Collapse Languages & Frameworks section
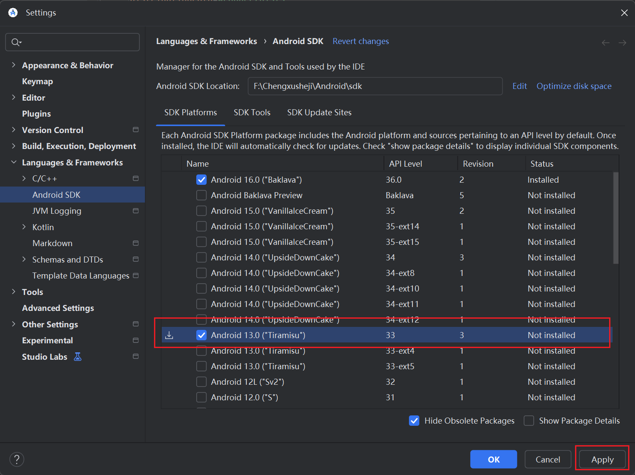This screenshot has width=635, height=475. point(13,162)
